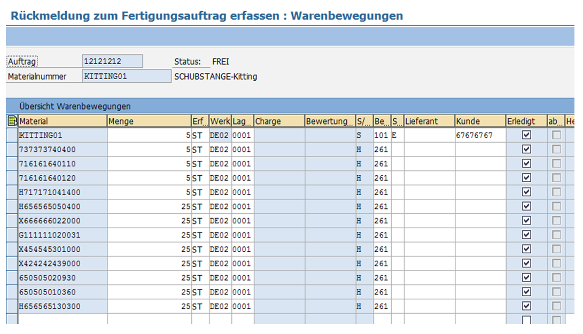Select the Menge column header
583x334 pixels.
(149, 121)
